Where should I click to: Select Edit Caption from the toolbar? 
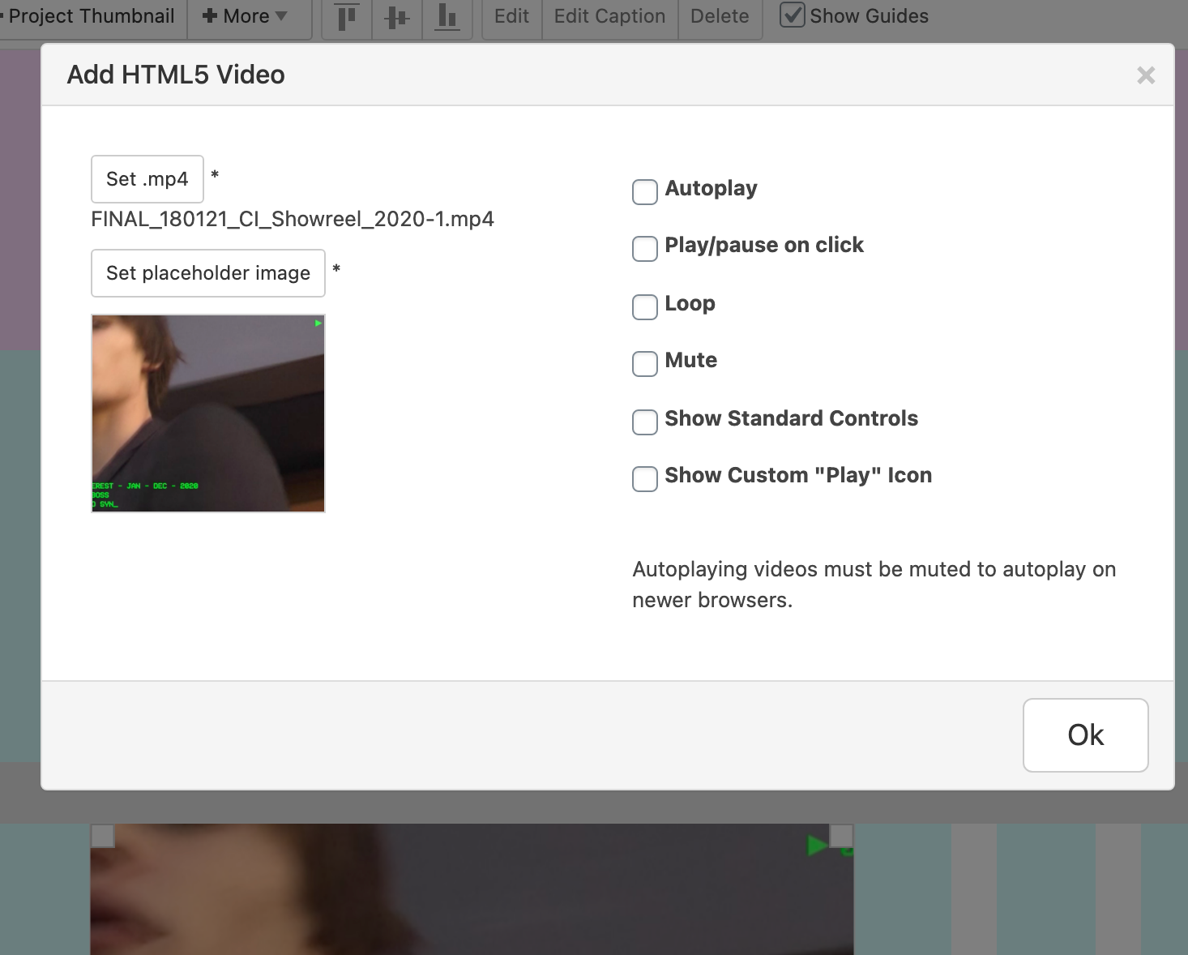coord(609,15)
